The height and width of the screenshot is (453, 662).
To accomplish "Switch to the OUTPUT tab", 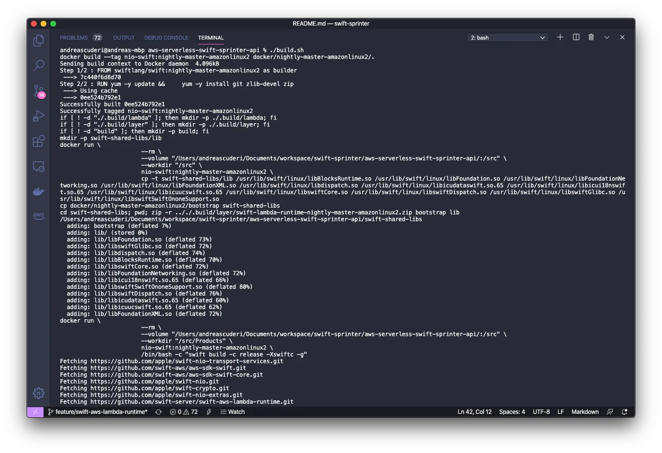I will (124, 38).
